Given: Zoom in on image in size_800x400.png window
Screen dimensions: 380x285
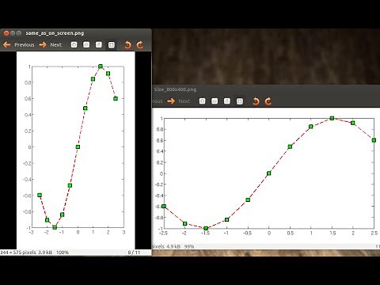Looking at the screenshot, I should point(202,101).
